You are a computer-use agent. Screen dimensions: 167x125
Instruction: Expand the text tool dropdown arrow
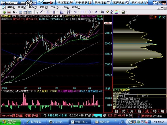tap(99, 12)
